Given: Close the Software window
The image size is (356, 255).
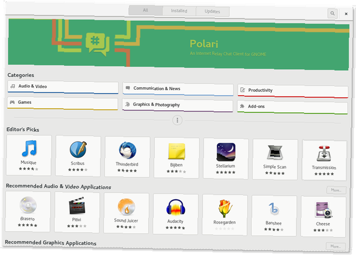Looking at the screenshot, I should [x=346, y=14].
